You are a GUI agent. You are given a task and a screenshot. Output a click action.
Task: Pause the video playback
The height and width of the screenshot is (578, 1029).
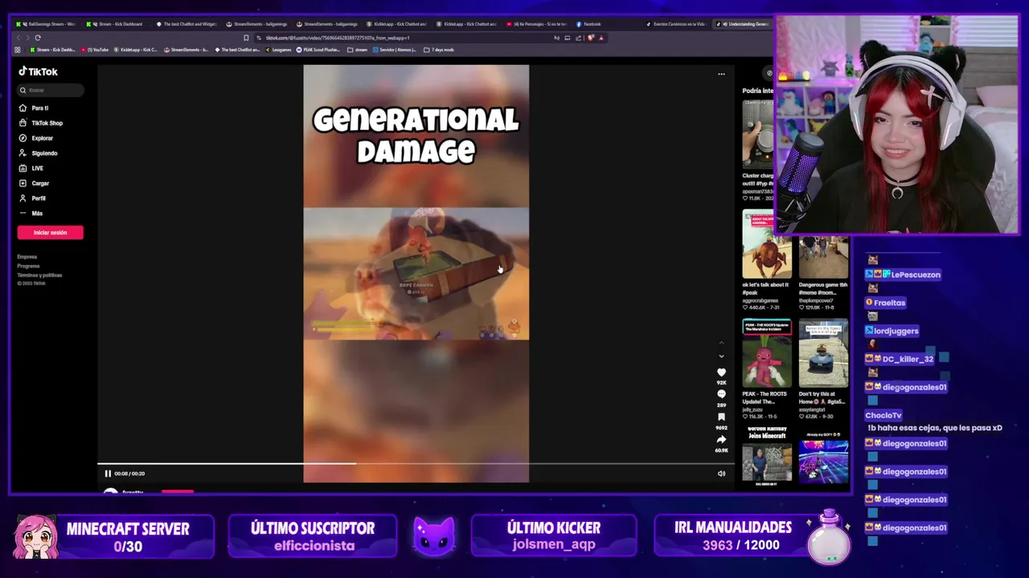pos(107,474)
